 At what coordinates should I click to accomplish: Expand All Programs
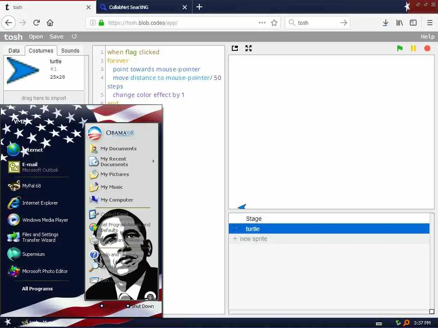(37, 289)
